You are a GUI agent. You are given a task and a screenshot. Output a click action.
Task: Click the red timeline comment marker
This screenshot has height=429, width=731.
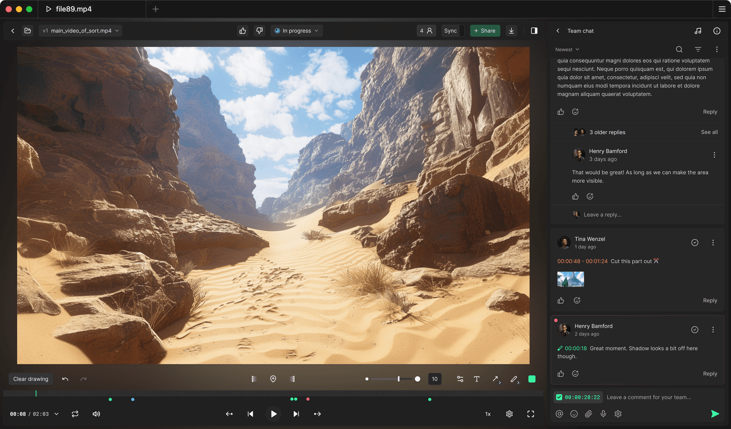pos(308,399)
